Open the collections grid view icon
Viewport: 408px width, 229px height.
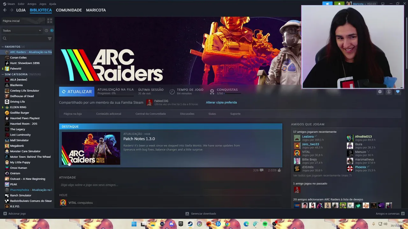[49, 21]
